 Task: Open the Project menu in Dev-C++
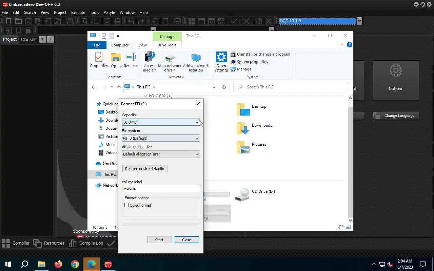[60, 13]
